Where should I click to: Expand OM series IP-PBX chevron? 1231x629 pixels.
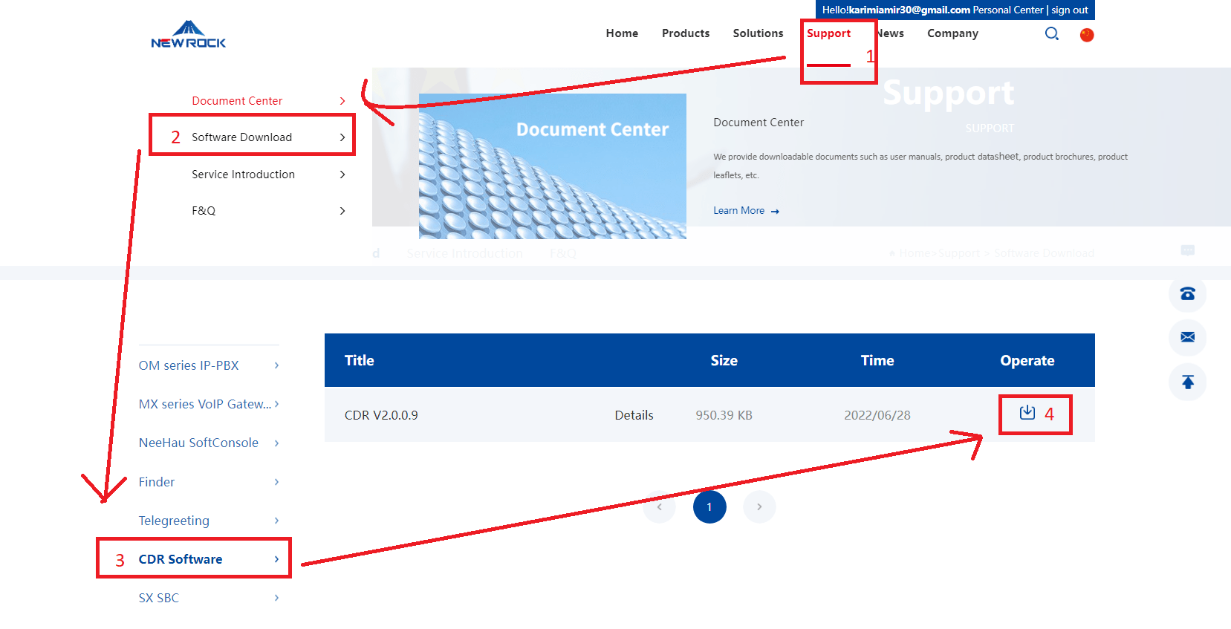coord(276,365)
